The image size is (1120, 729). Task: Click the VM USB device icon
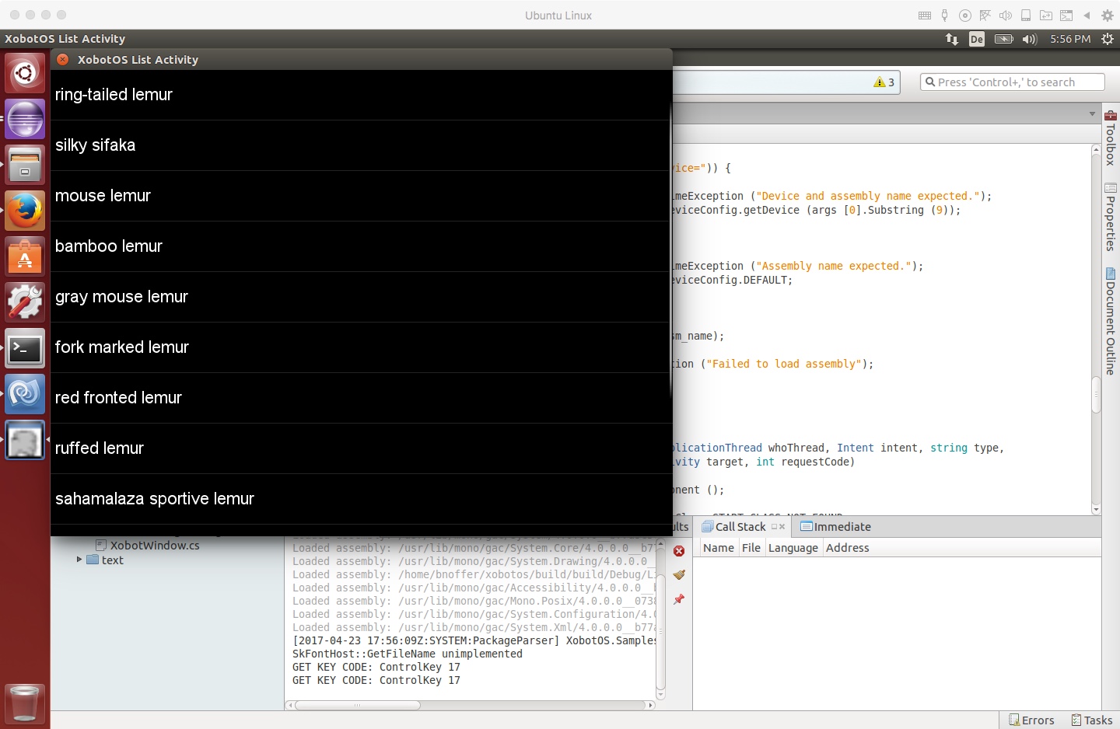945,16
